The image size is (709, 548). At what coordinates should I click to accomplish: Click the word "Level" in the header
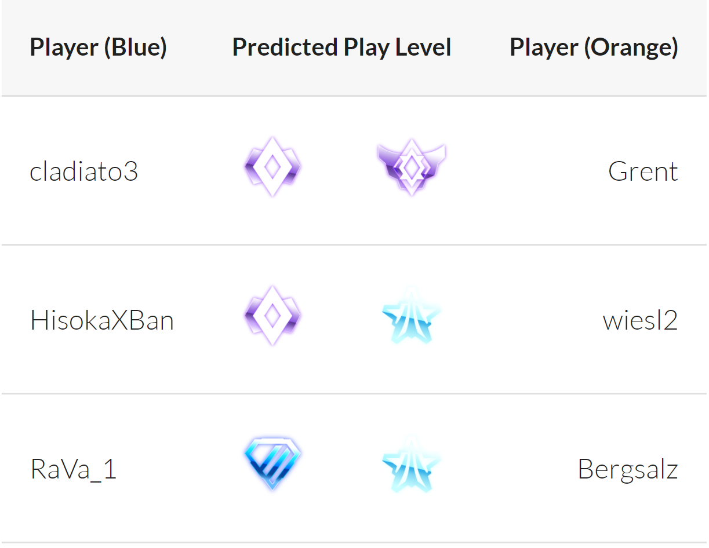coord(423,48)
